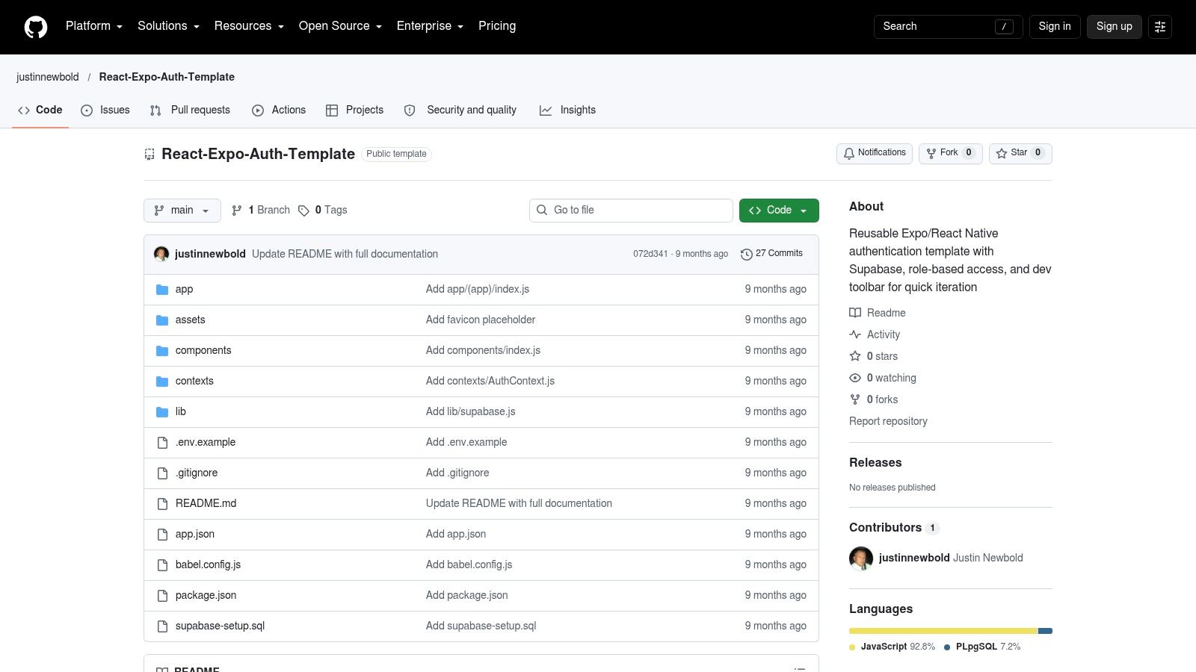
Task: Click the repository template icon by title
Action: coord(149,155)
